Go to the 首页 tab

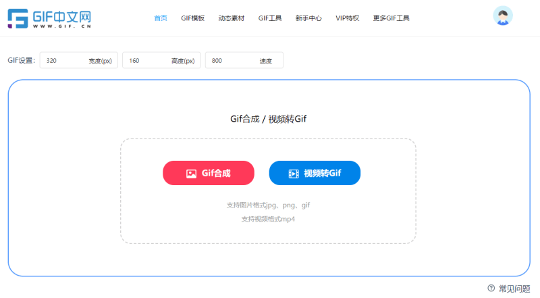point(161,18)
